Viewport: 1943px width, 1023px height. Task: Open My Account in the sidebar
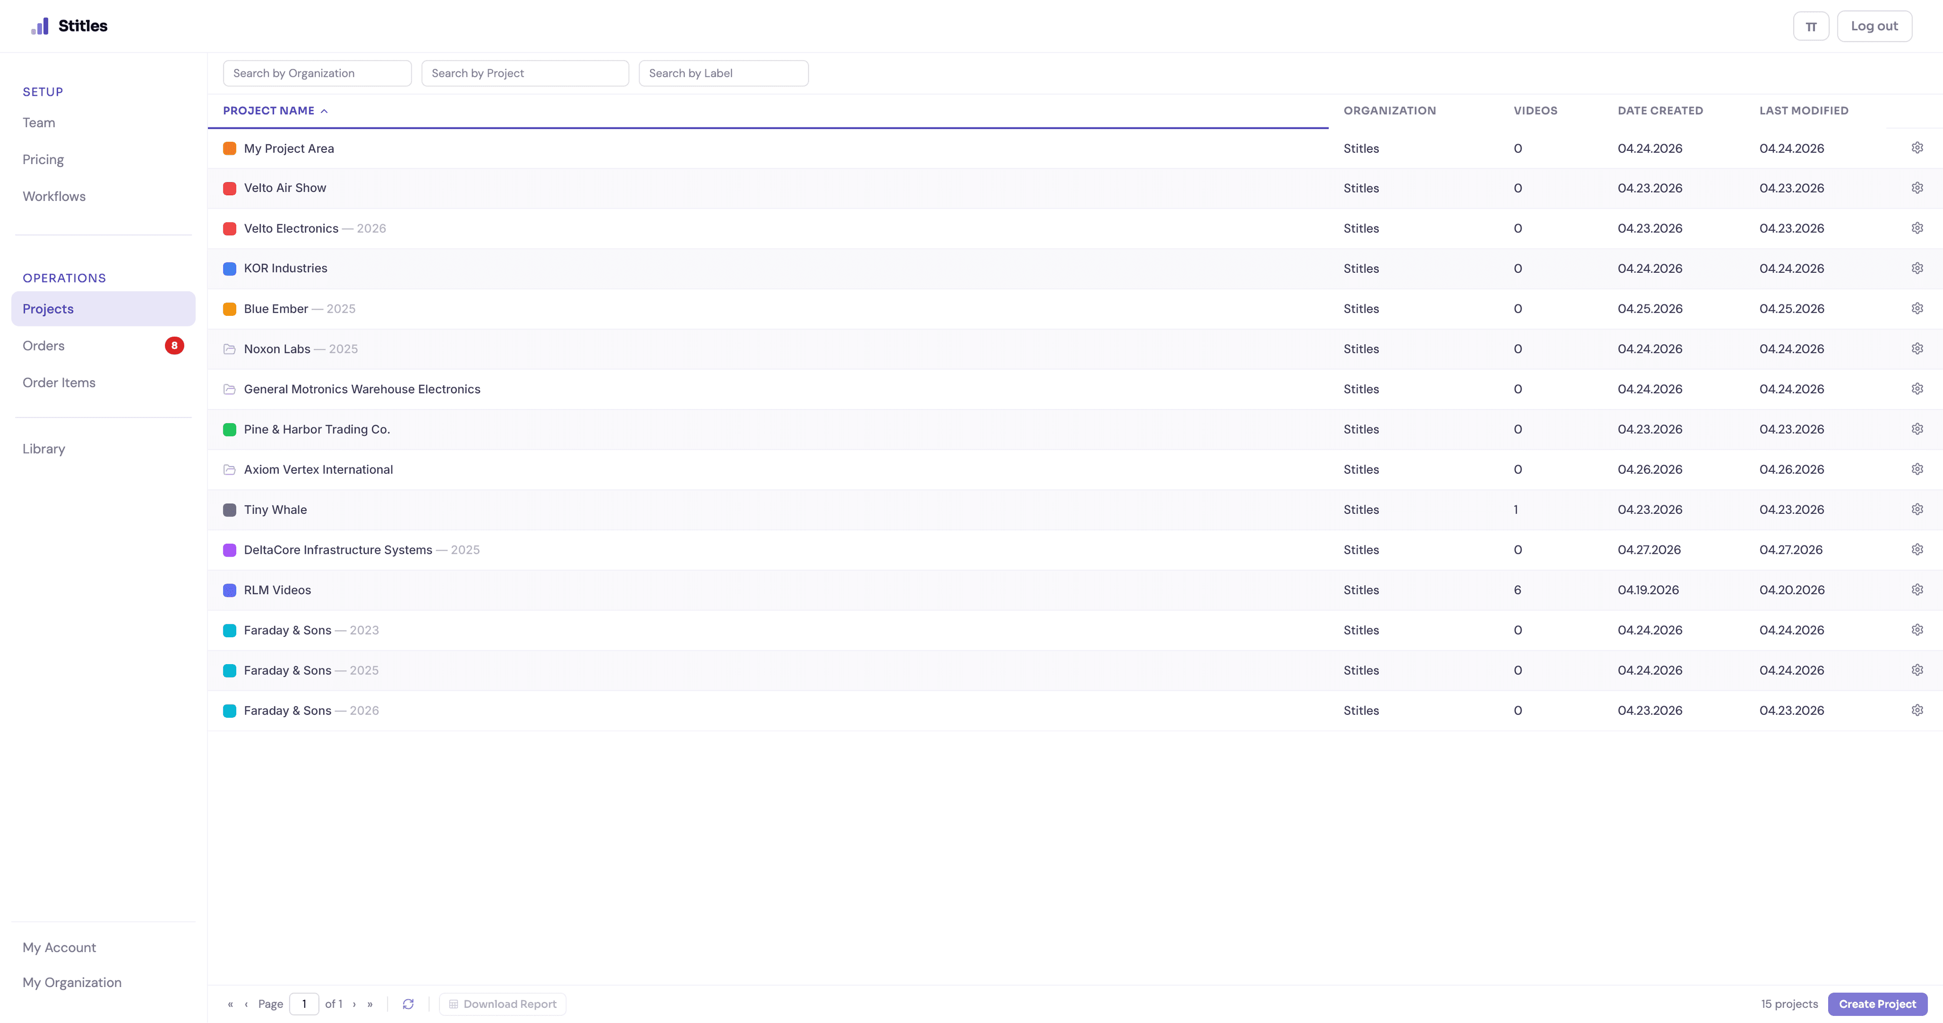59,948
